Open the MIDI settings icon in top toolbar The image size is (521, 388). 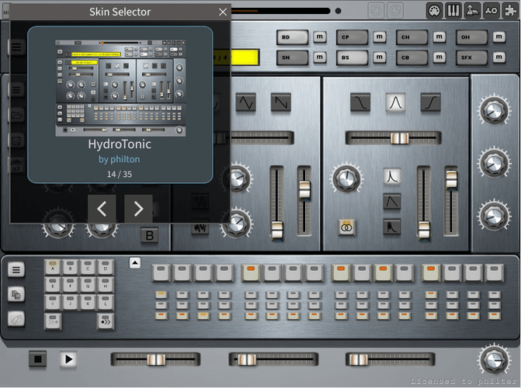tap(434, 11)
